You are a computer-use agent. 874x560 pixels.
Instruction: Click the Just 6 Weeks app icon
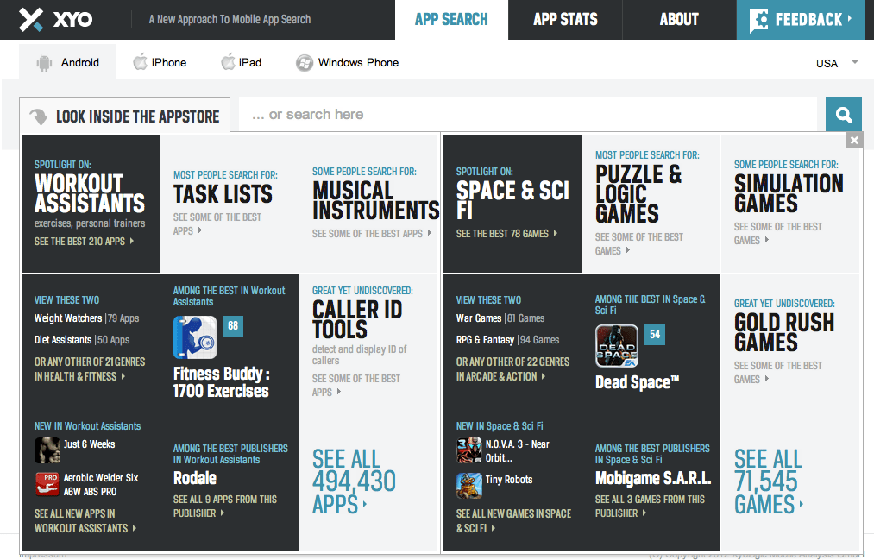47,450
